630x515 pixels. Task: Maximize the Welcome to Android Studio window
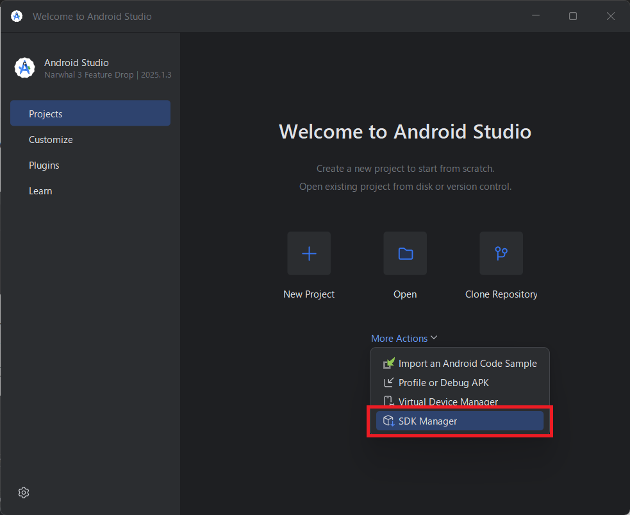click(573, 16)
